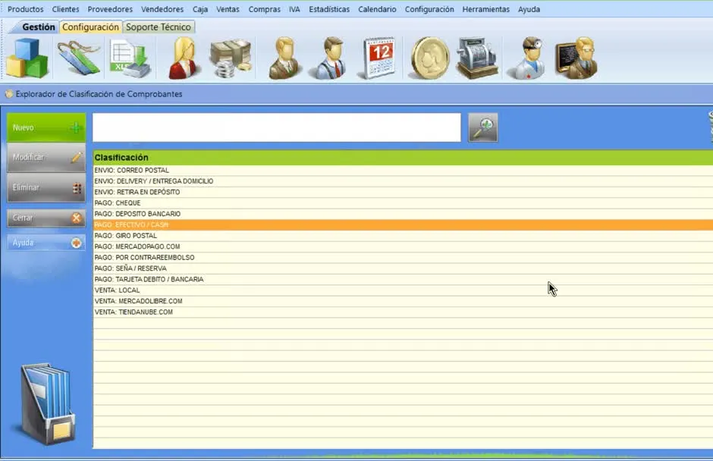Click the gold coin toolbar icon
Image resolution: width=713 pixels, height=461 pixels.
(430, 58)
